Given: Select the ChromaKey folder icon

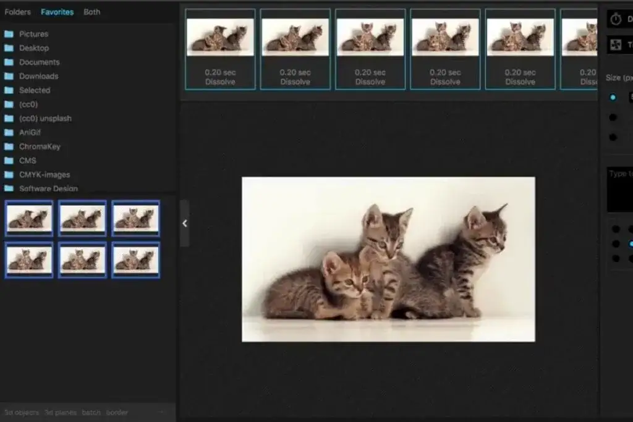Looking at the screenshot, I should (x=9, y=146).
